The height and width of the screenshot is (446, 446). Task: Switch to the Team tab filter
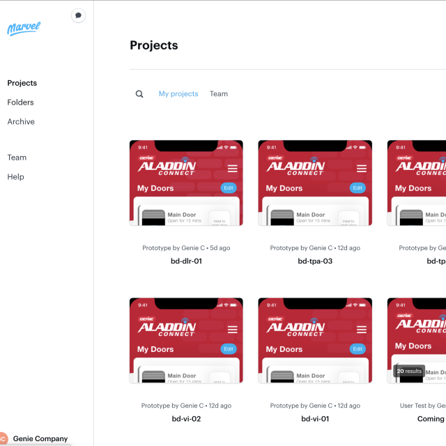(x=219, y=94)
